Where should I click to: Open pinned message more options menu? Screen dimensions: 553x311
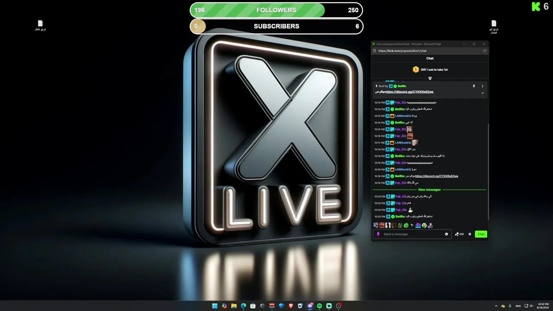pos(483,86)
